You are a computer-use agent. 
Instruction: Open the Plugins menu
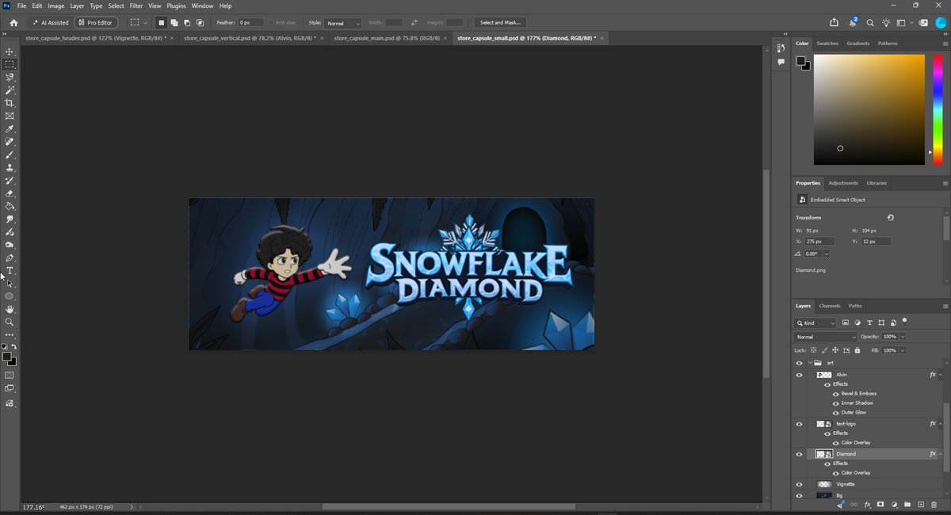[x=176, y=6]
